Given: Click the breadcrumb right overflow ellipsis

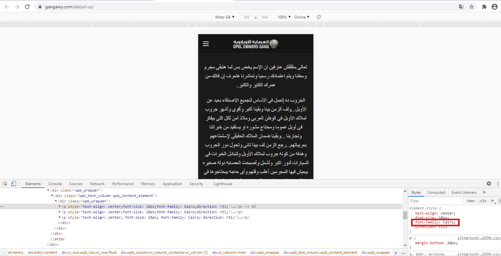Looking at the screenshot, I should 403,252.
